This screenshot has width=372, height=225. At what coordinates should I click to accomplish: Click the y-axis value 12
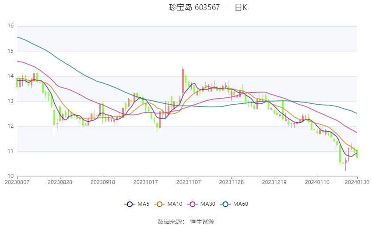click(11, 126)
